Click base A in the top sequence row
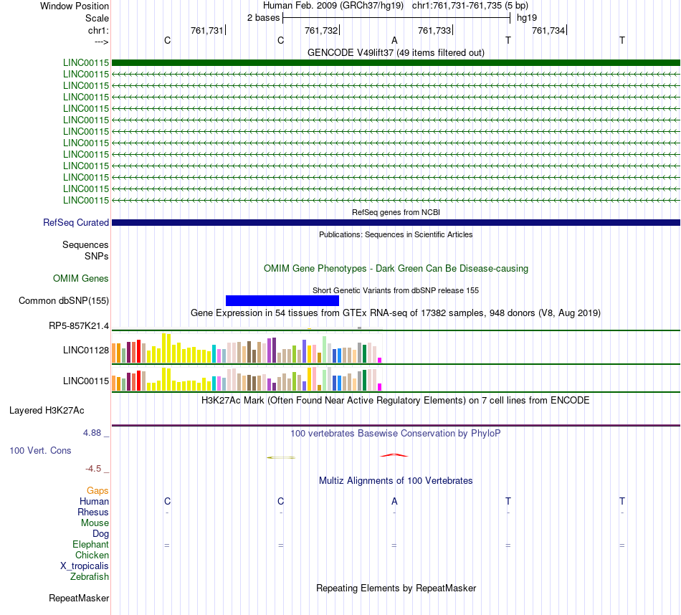This screenshot has height=615, width=681. point(394,40)
